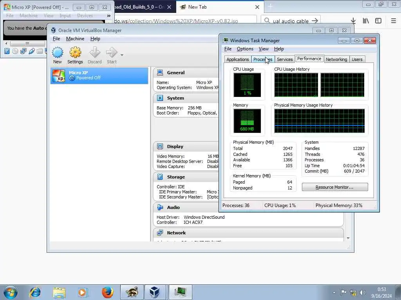Image resolution: width=401 pixels, height=300 pixels.
Task: Click the Firefox URL address bar
Action: 185,21
